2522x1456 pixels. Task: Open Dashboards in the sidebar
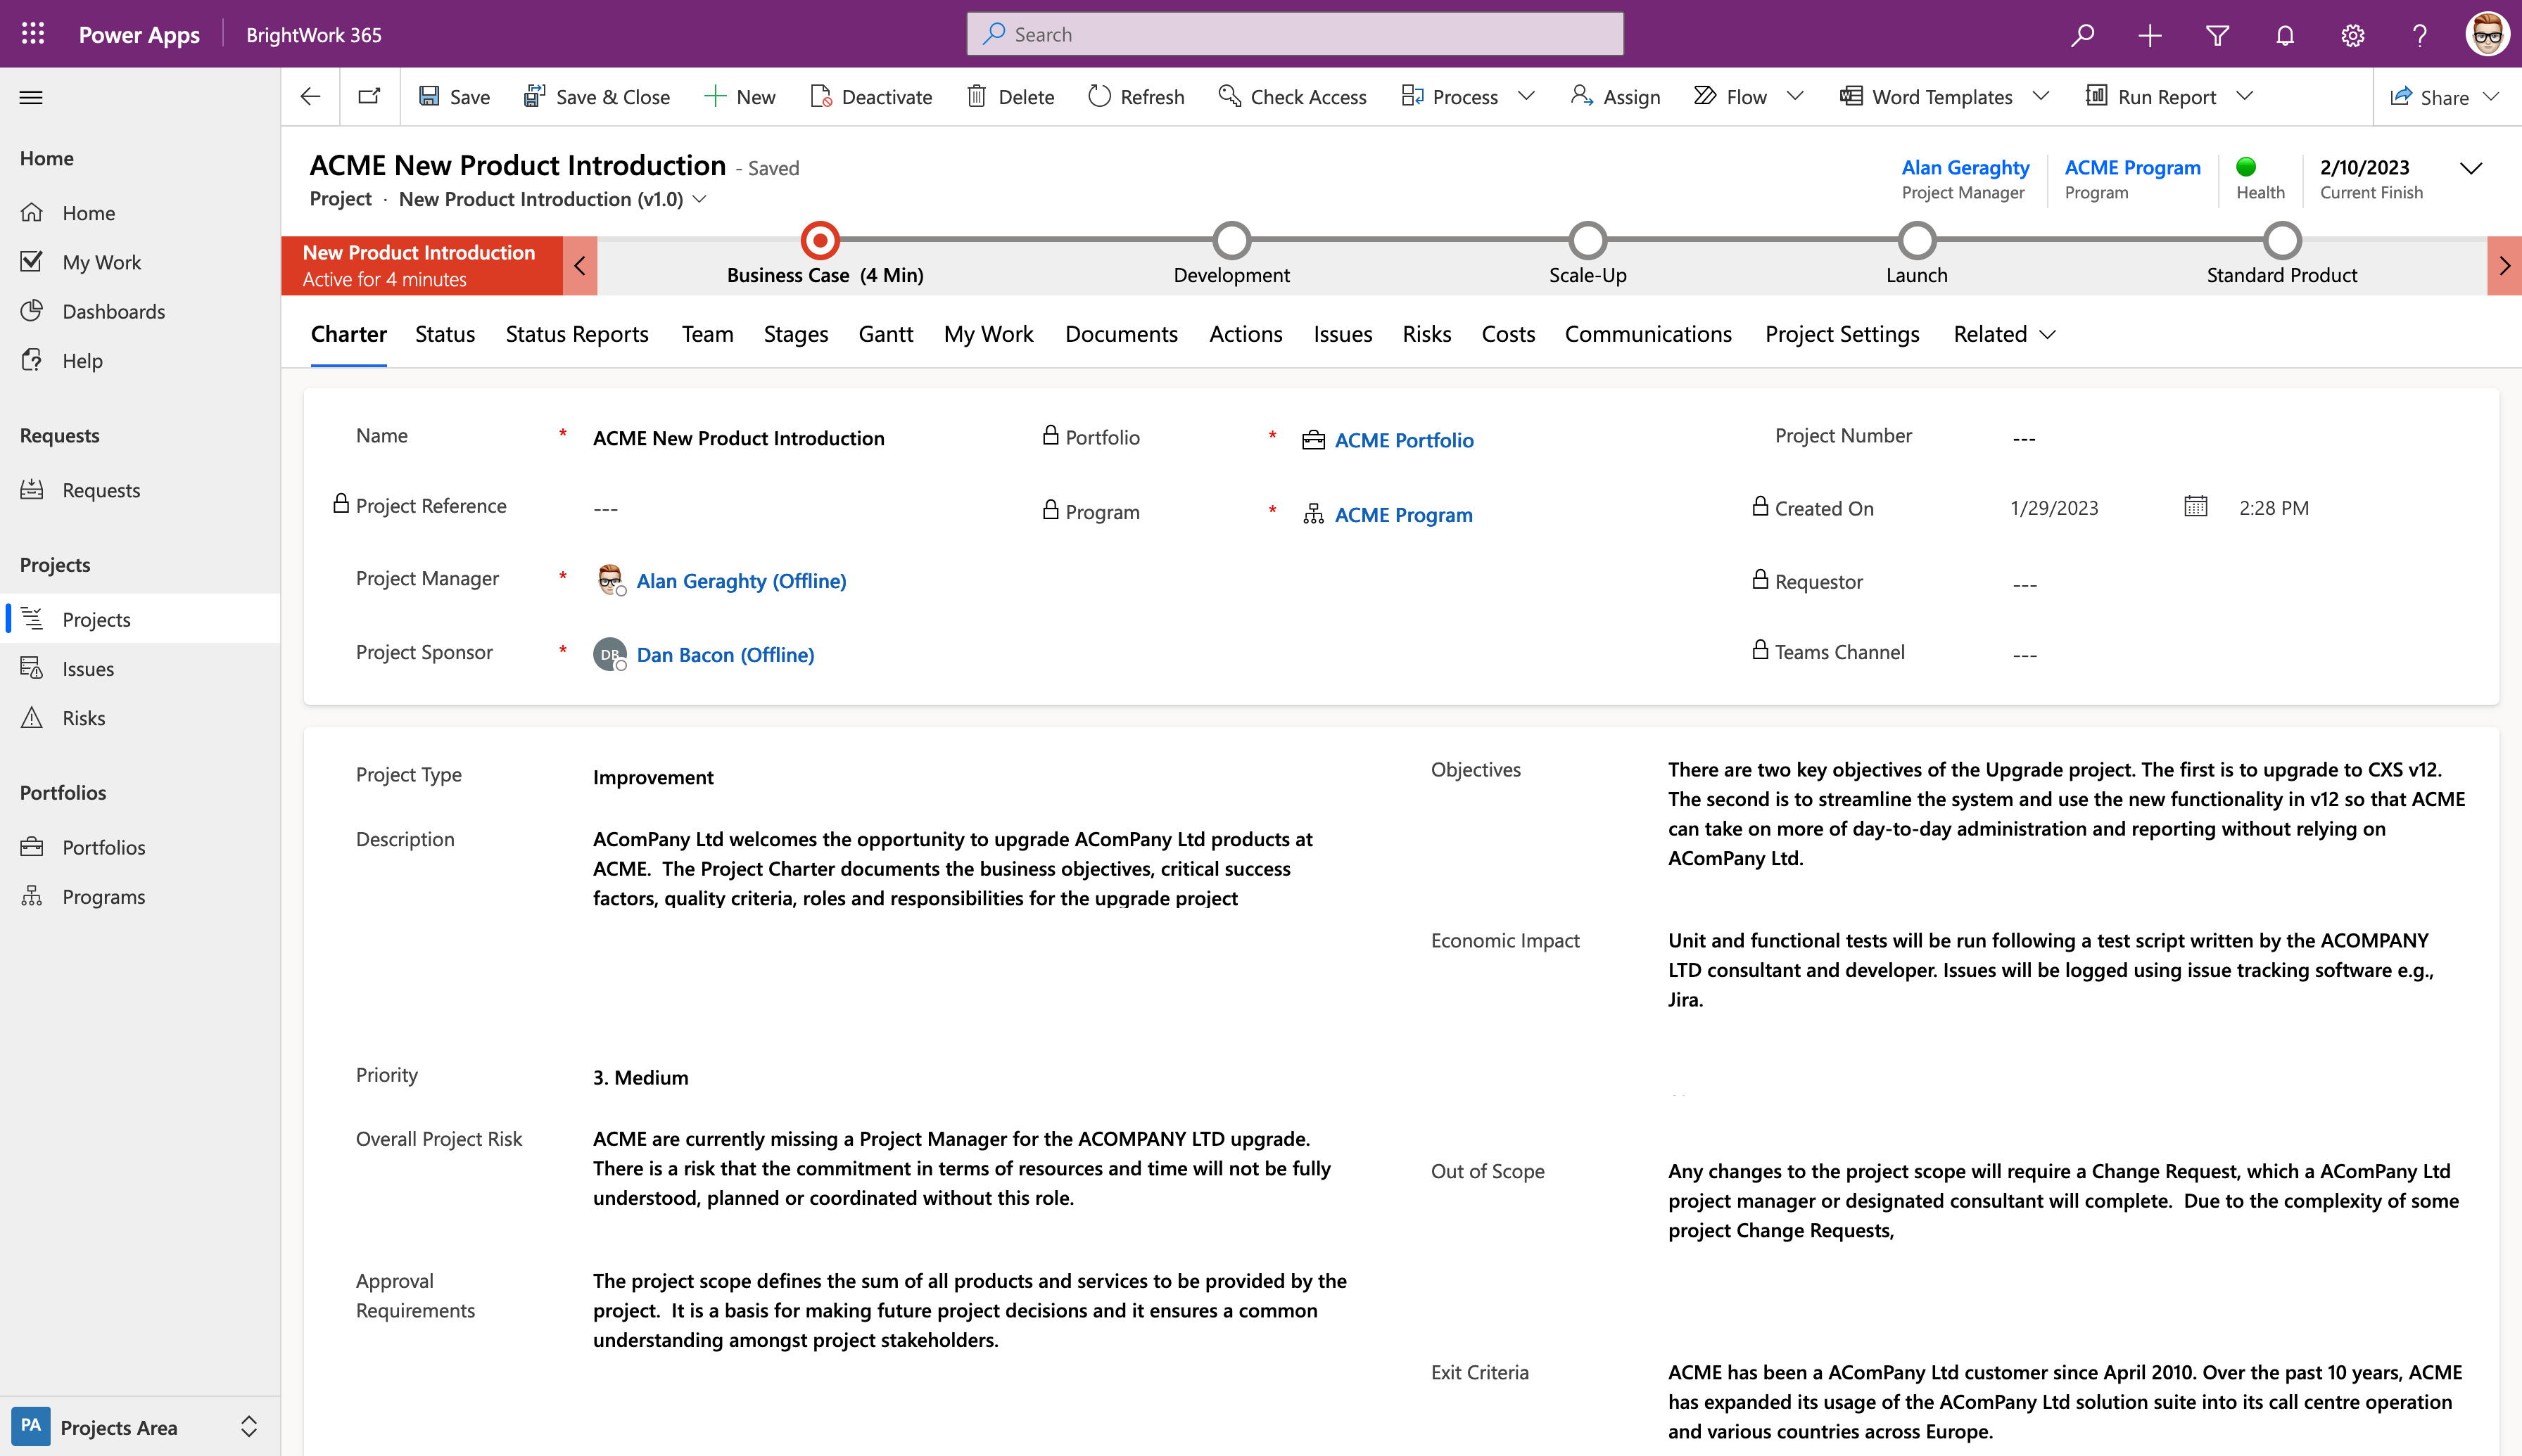(140, 311)
